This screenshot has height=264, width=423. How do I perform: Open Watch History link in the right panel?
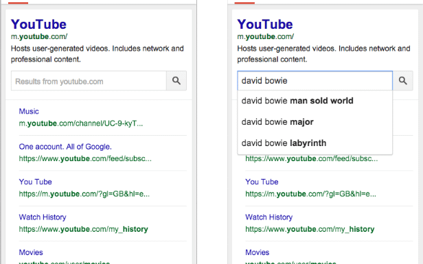tap(269, 217)
